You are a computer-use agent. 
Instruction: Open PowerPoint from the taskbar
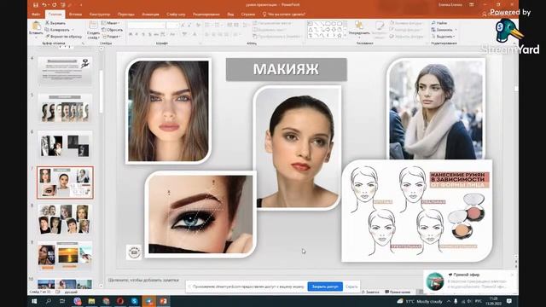(x=163, y=301)
